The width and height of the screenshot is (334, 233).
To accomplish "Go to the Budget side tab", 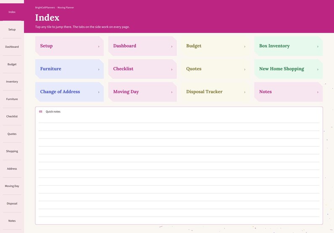I will point(12,64).
